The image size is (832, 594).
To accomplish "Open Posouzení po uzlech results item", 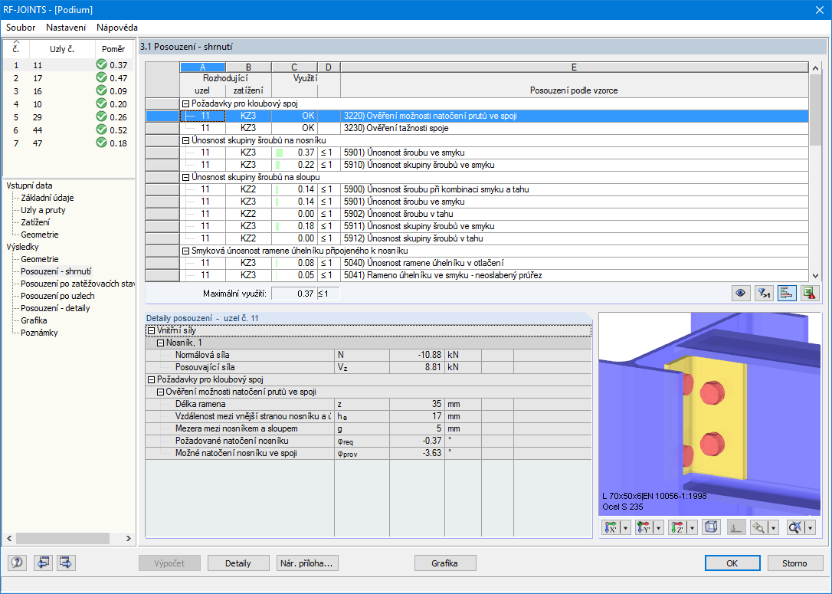I will coord(57,296).
